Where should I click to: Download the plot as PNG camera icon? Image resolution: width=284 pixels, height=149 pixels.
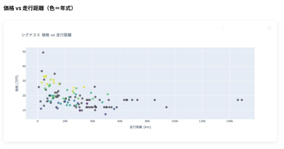pos(216,28)
